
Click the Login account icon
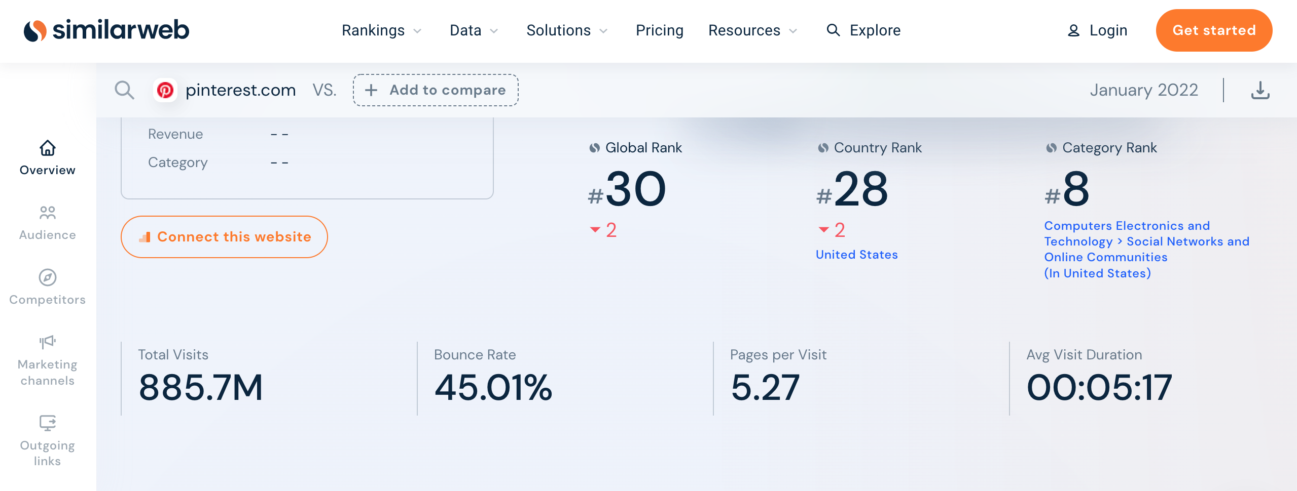pos(1074,30)
